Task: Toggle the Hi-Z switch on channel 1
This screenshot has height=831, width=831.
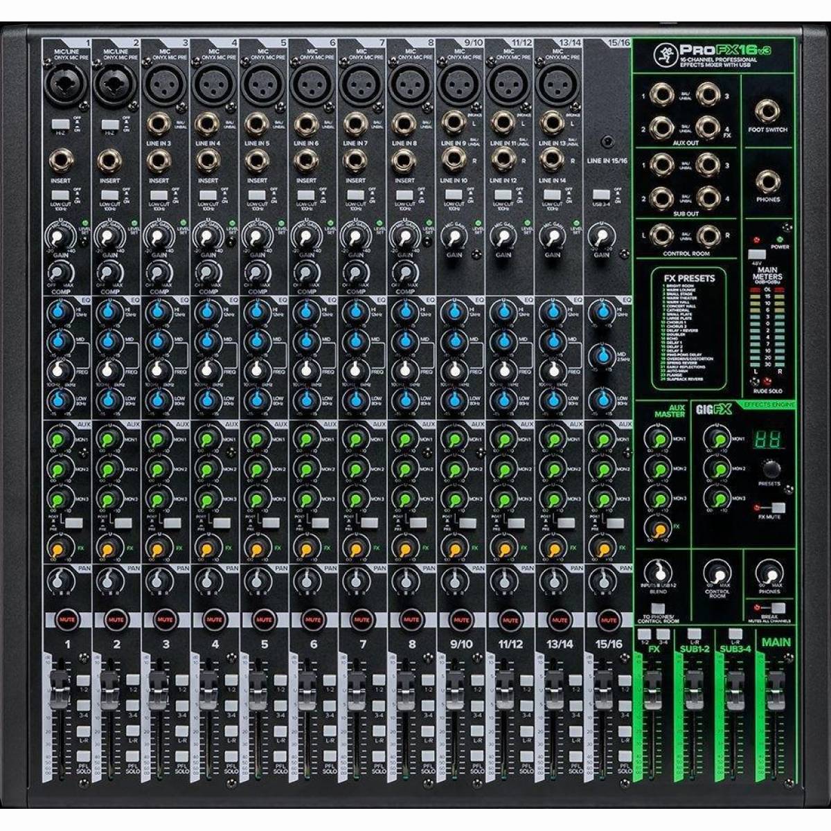Action: [59, 125]
